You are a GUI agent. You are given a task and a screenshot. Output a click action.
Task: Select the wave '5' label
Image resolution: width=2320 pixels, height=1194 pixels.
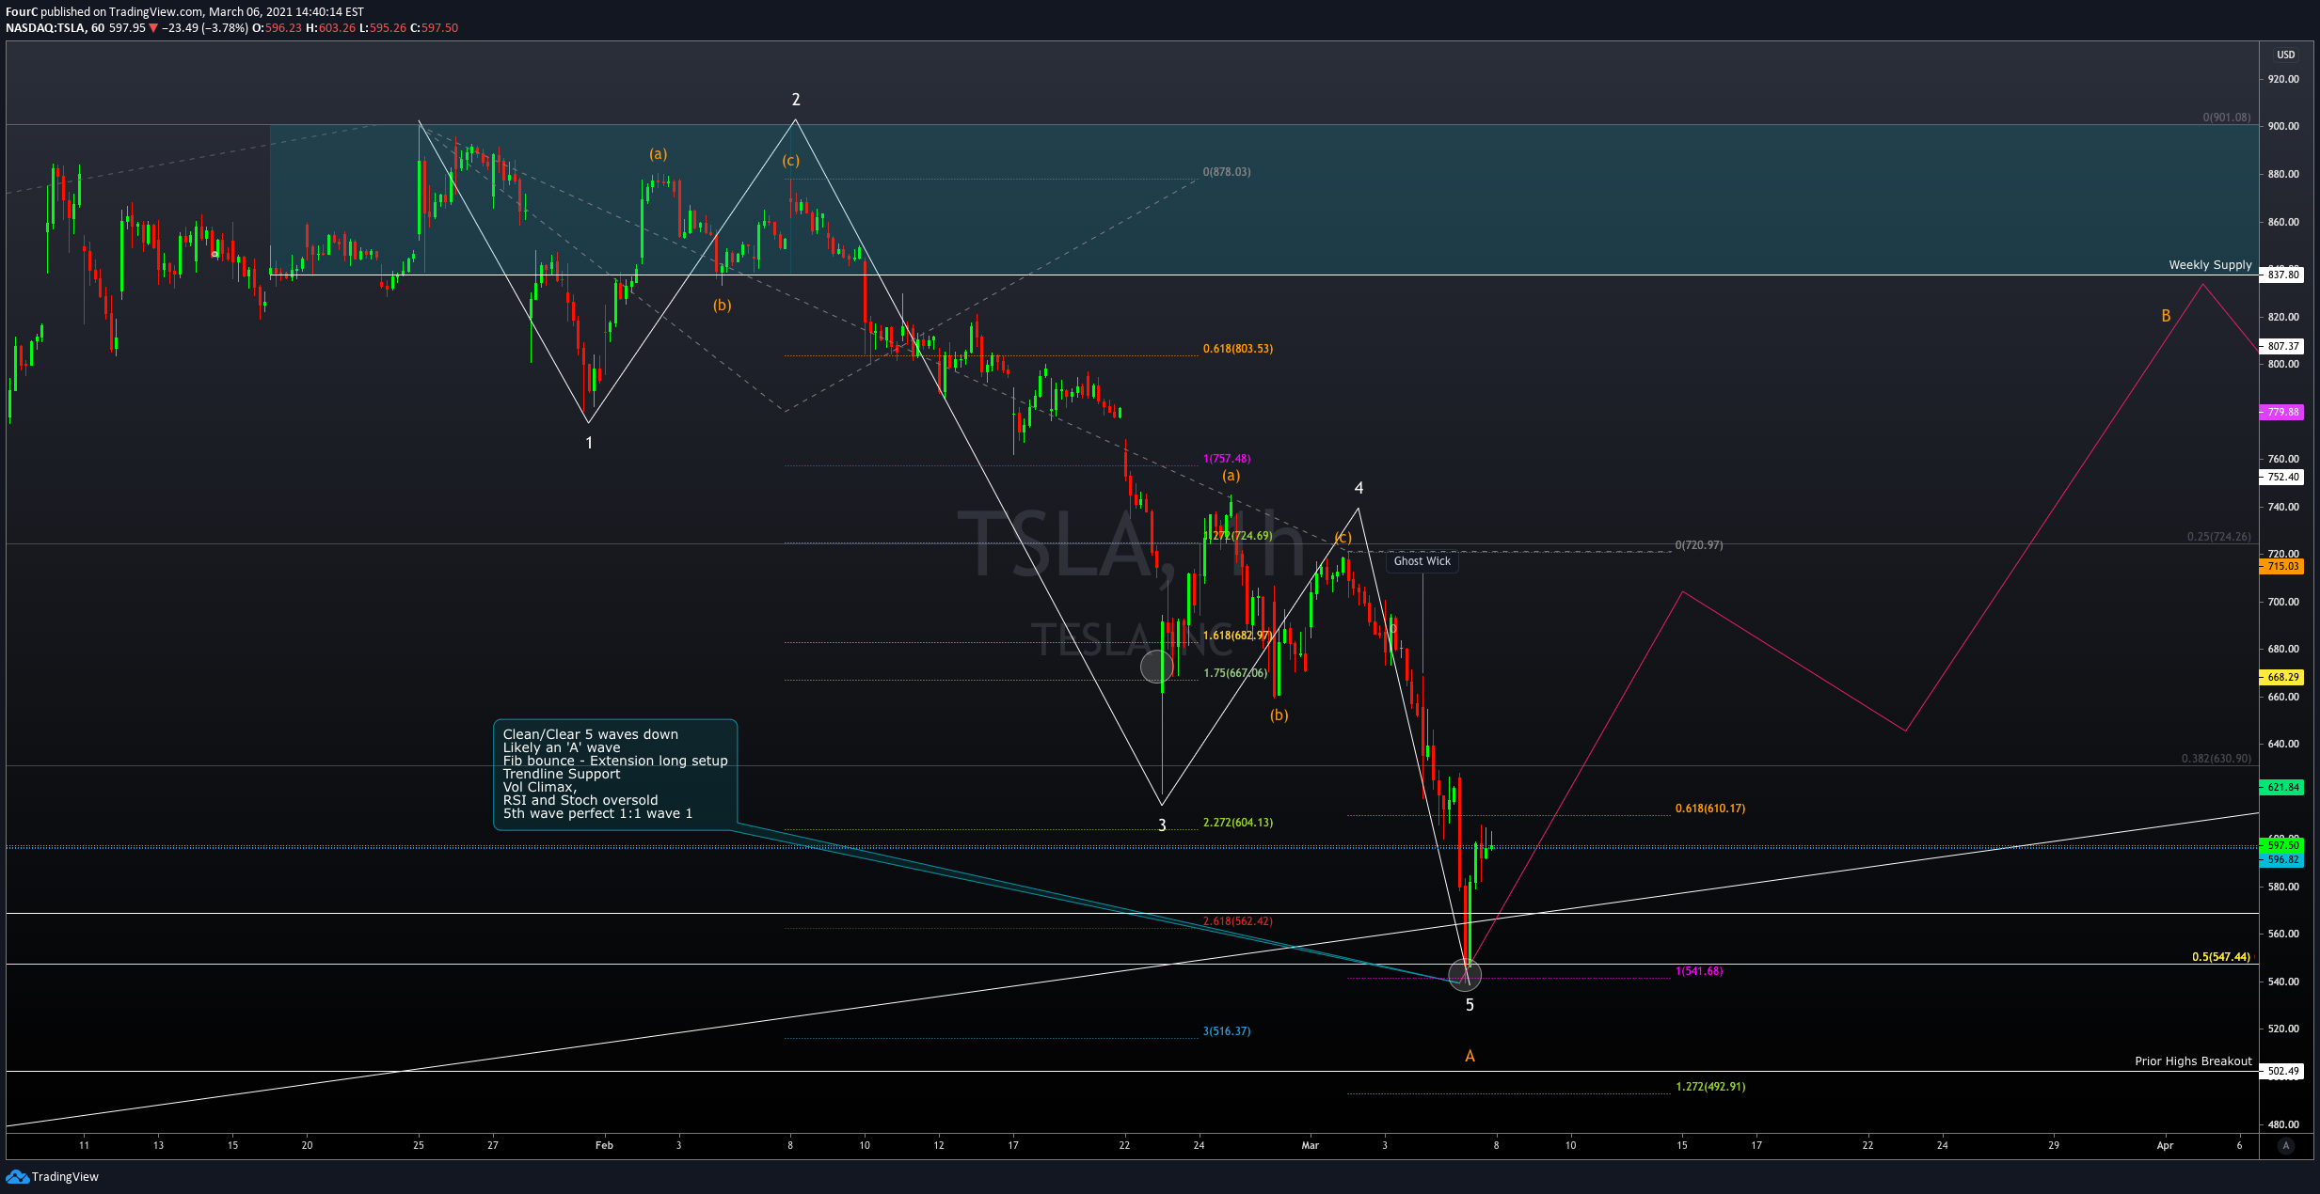pyautogui.click(x=1470, y=1005)
